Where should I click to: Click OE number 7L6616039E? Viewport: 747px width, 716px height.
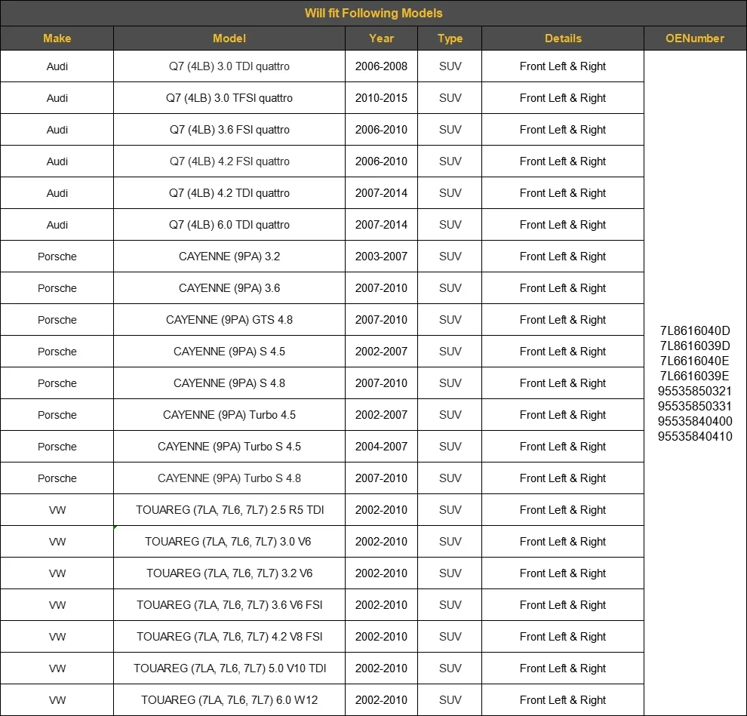point(695,376)
